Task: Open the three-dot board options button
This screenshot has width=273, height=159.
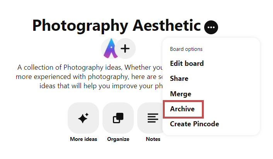Action: [x=211, y=27]
